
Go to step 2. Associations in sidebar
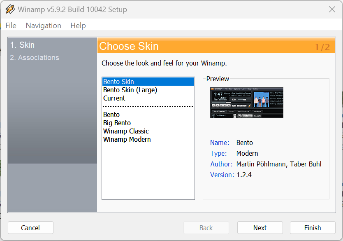(x=35, y=58)
